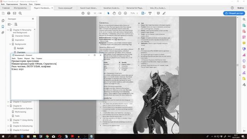This screenshot has height=139, width=247.
Task: Select the arrow selection tool
Action: pos(108,13)
